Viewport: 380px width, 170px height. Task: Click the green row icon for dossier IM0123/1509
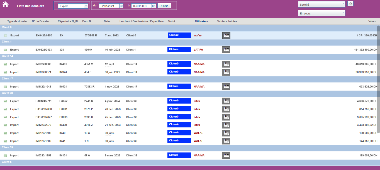[5, 141]
